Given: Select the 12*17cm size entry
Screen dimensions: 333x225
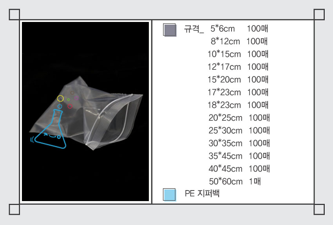Looking at the screenshot, I should coord(224,67).
